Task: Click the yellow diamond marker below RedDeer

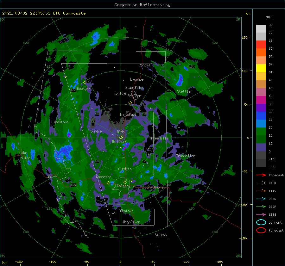Action: click(x=130, y=103)
